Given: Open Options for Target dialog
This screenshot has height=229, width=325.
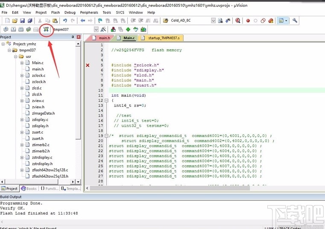Looking at the screenshot, I should (x=103, y=29).
